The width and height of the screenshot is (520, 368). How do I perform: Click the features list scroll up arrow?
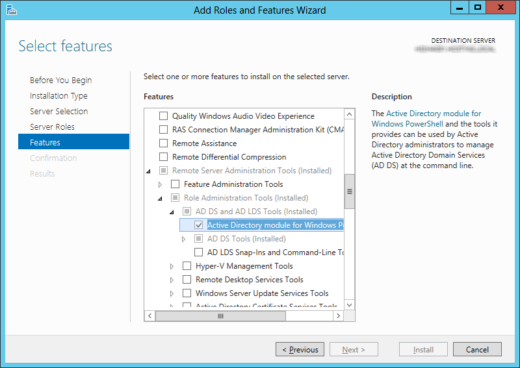point(349,114)
